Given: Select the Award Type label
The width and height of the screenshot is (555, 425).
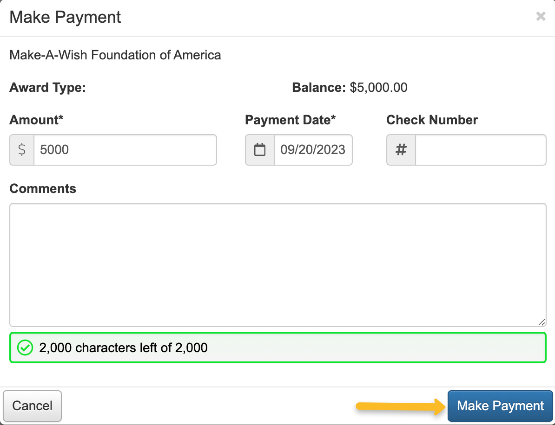Looking at the screenshot, I should [47, 87].
